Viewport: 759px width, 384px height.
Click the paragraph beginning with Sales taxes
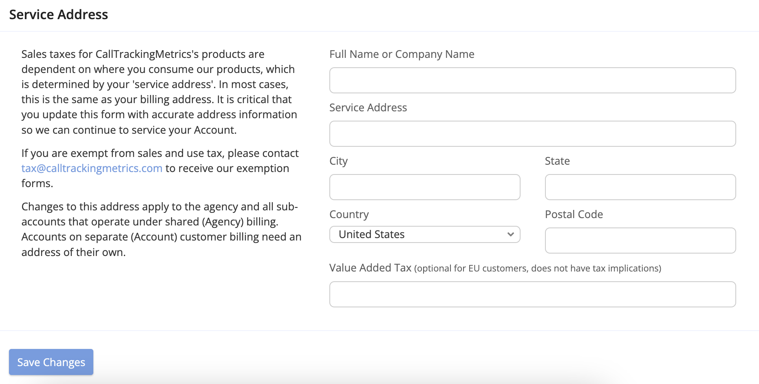[x=159, y=92]
